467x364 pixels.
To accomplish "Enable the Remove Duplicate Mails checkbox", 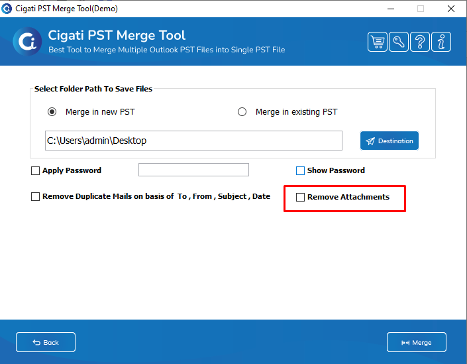I will tap(36, 197).
